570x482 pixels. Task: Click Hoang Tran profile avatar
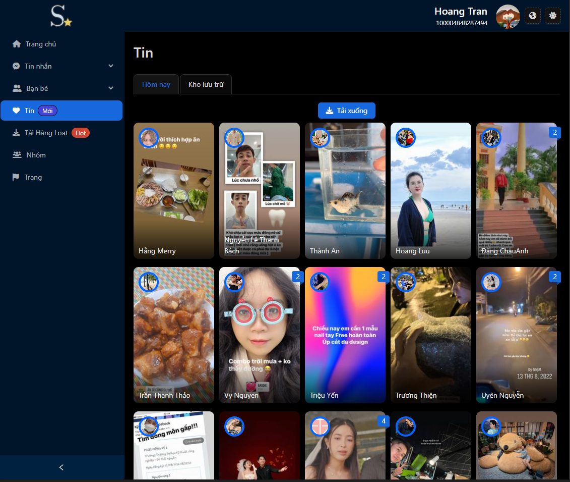(508, 16)
